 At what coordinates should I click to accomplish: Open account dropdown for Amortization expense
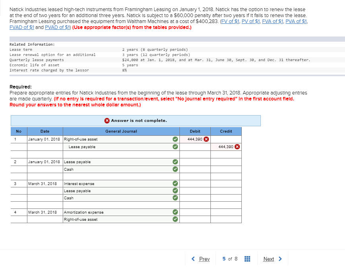[x=121, y=212]
